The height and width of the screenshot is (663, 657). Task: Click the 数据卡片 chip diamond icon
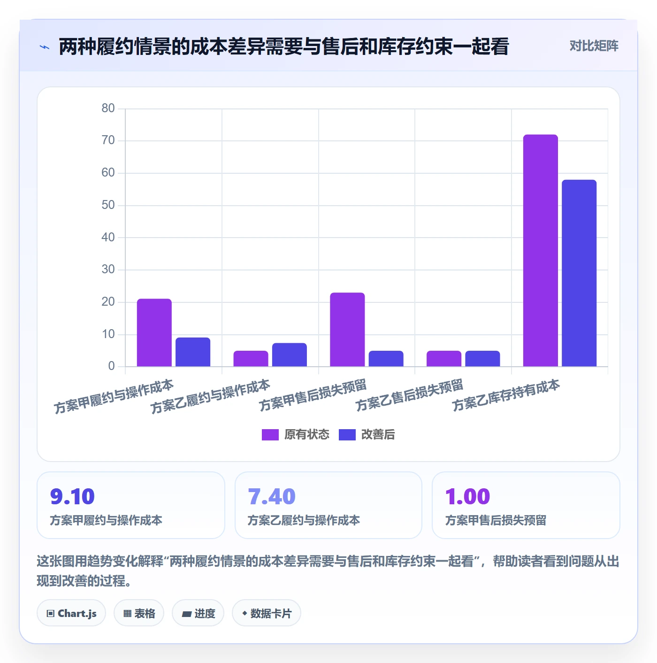pos(244,613)
